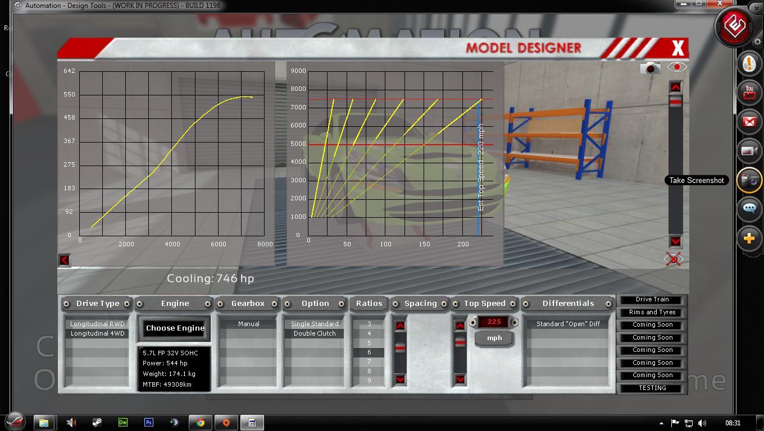Click the up arrow of the 3D view scrollbar
This screenshot has width=764, height=431.
tap(675, 87)
